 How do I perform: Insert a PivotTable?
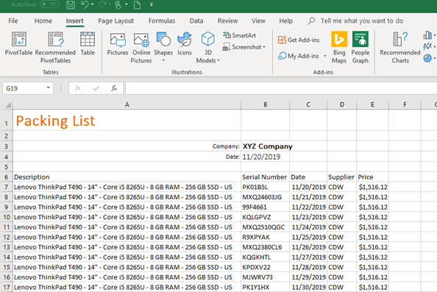click(18, 43)
